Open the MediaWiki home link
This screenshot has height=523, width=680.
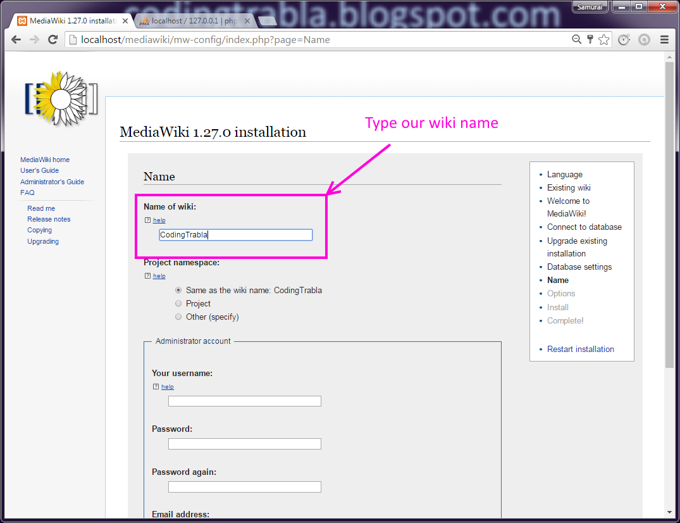pyautogui.click(x=45, y=160)
